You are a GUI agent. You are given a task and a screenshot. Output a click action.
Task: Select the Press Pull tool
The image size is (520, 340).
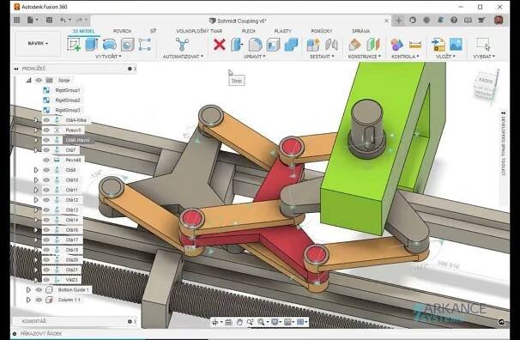click(237, 45)
